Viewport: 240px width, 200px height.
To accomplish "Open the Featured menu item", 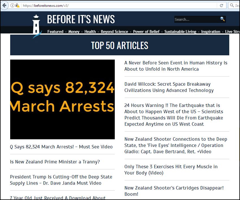I will (x=55, y=31).
